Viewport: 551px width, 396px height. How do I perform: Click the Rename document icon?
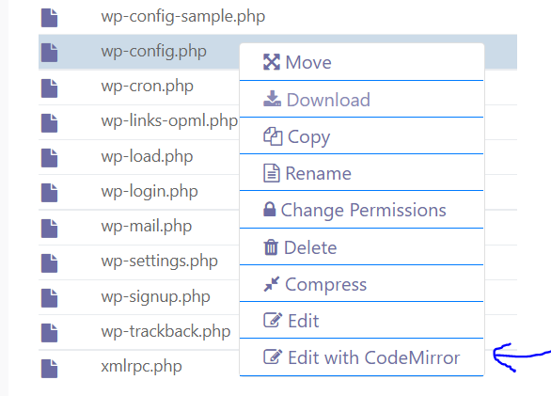point(272,173)
